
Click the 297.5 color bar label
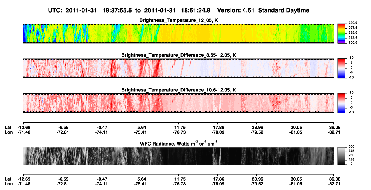(353, 28)
